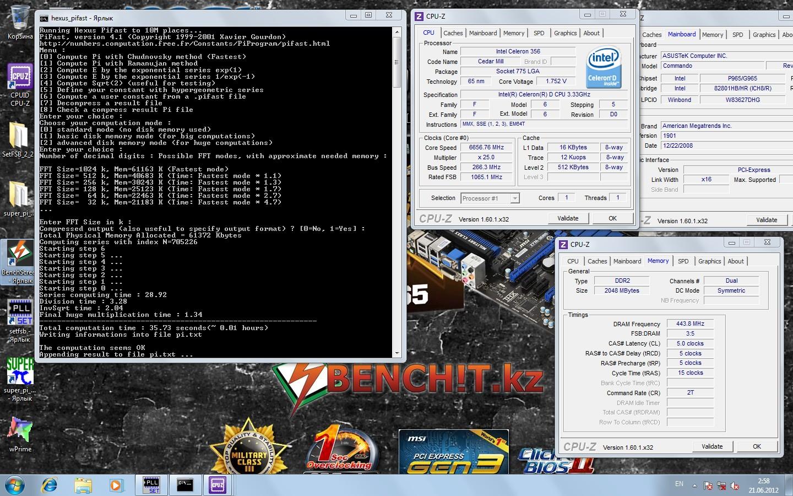The width and height of the screenshot is (793, 496).
Task: Open the network tray icon
Action: 721,486
